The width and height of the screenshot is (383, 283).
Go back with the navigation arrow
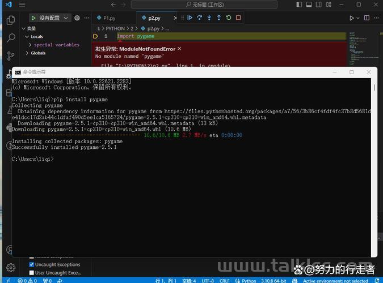[113, 5]
